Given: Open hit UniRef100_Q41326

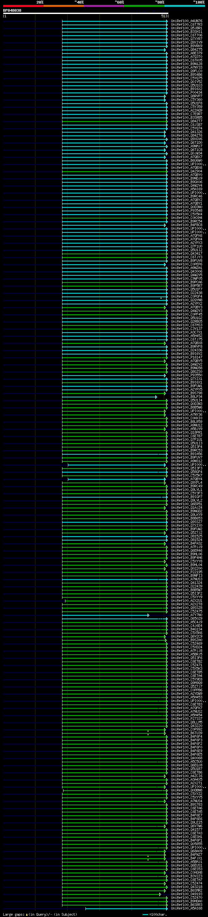Looking at the screenshot, I should 186,132.
